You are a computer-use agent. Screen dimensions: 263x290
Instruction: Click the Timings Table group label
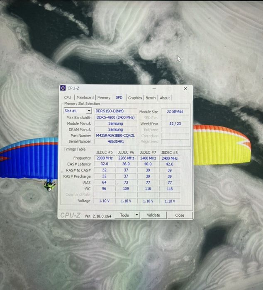tap(75, 149)
